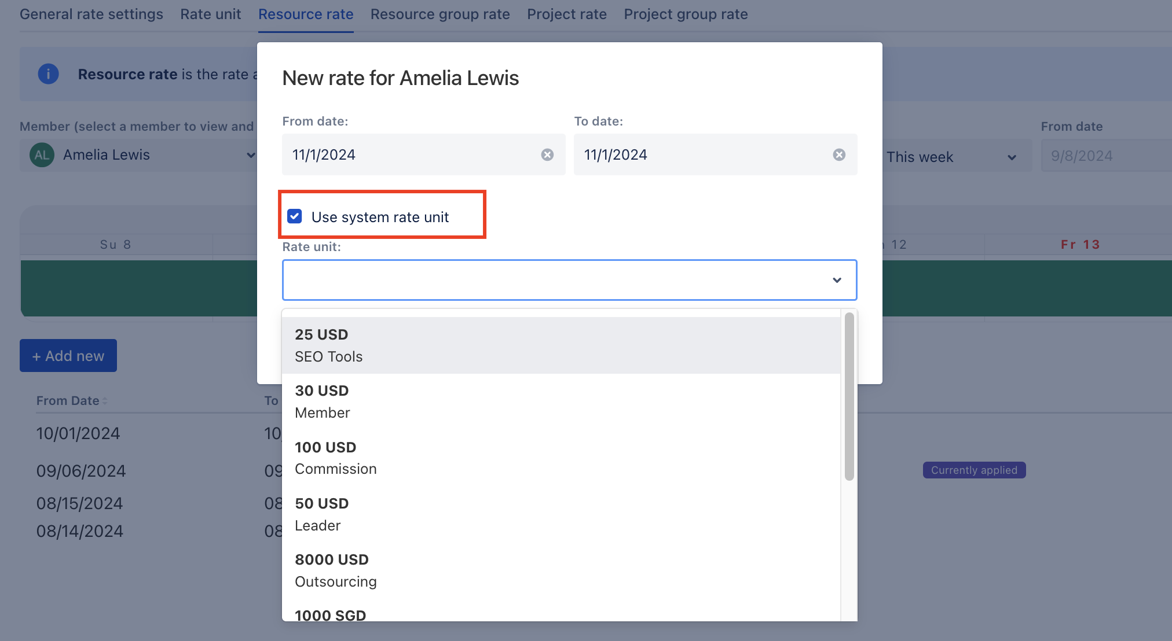Click the Add new button
This screenshot has height=641, width=1172.
pyautogui.click(x=68, y=356)
